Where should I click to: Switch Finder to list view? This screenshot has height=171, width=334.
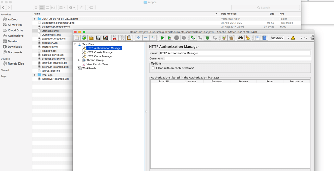pos(42,8)
